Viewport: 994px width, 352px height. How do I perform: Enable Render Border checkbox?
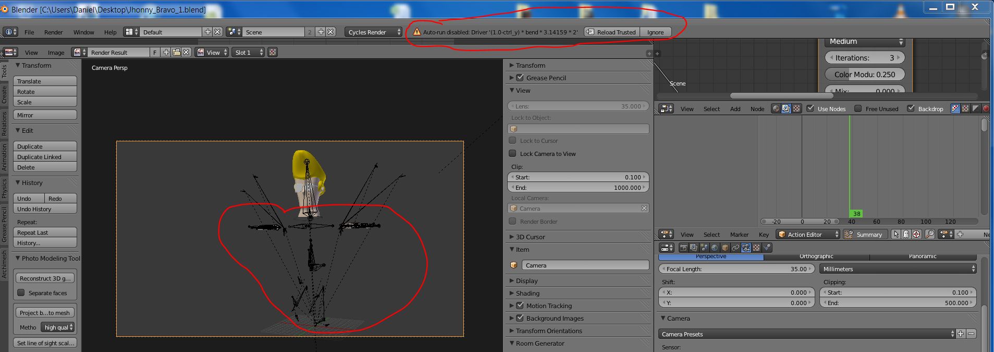(x=512, y=221)
